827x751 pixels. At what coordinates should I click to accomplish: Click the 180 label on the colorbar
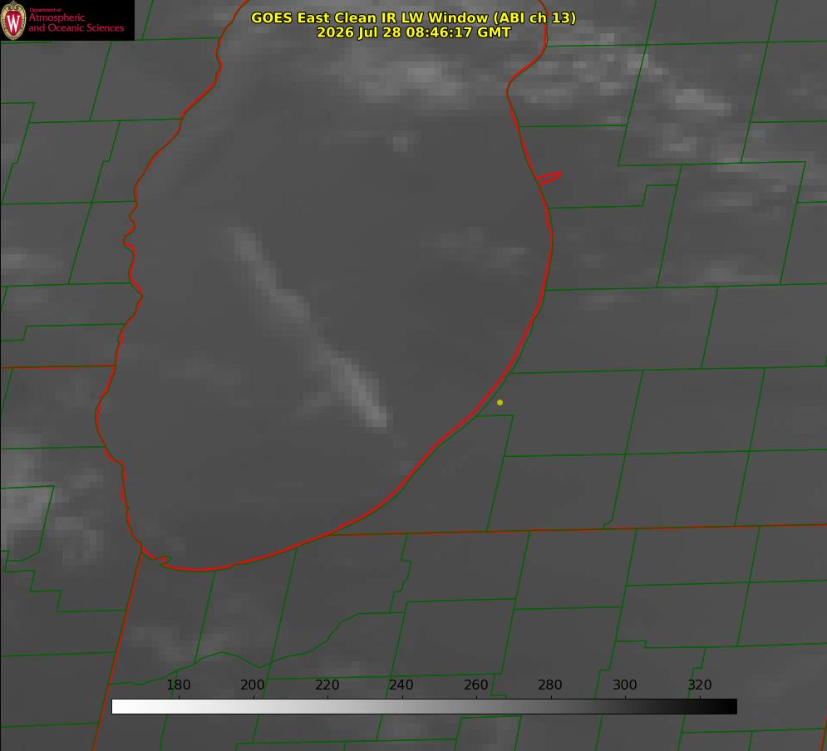pyautogui.click(x=178, y=685)
